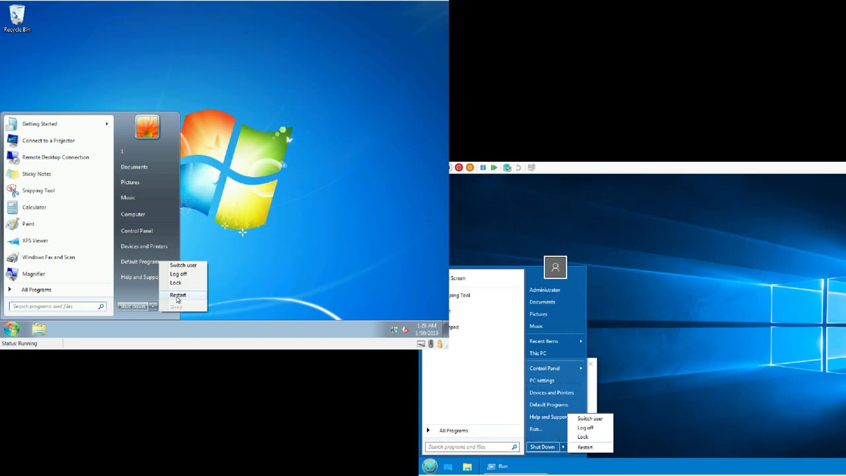Image resolution: width=846 pixels, height=476 pixels.
Task: Click Checkpoint icon in VM toolbar
Action: click(507, 168)
